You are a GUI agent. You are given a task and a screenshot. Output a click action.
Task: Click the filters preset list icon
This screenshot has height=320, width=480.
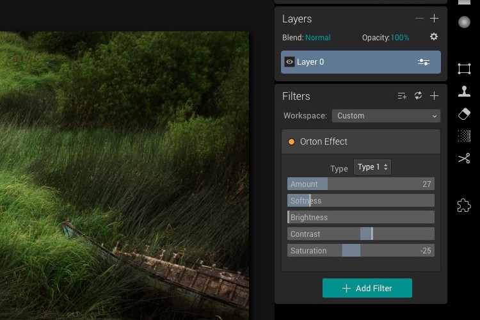[x=402, y=96]
